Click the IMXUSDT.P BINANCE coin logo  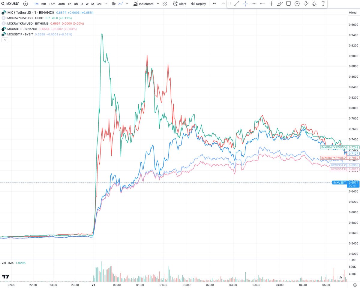3,29
